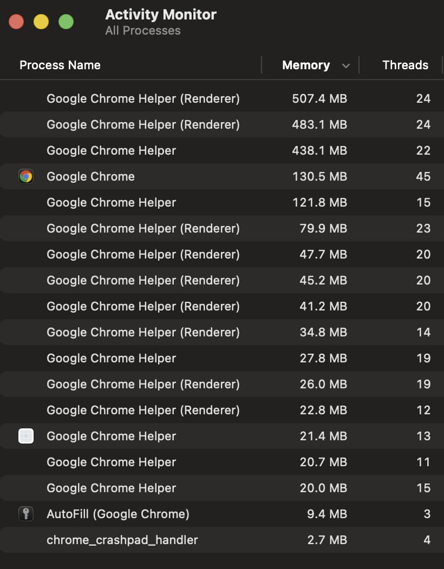Select the 507.4 MB Chrome Helper Renderer
The height and width of the screenshot is (569, 444).
[162, 98]
